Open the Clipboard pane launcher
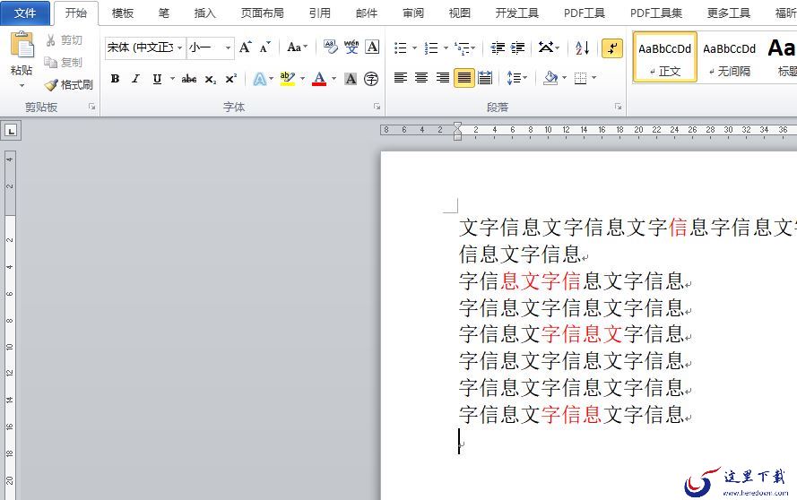Image resolution: width=797 pixels, height=500 pixels. pos(92,107)
